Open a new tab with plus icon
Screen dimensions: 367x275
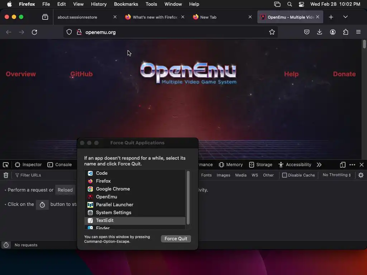[x=331, y=17]
